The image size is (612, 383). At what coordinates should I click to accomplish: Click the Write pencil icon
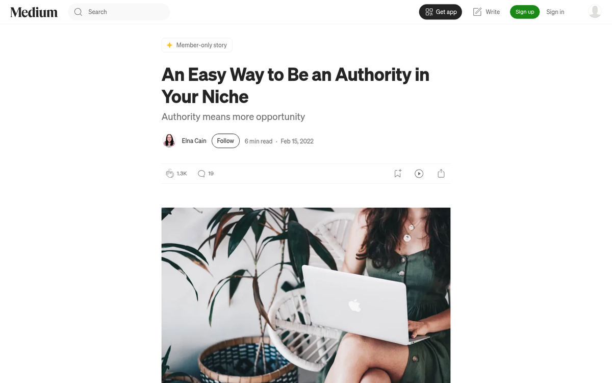[x=477, y=12]
